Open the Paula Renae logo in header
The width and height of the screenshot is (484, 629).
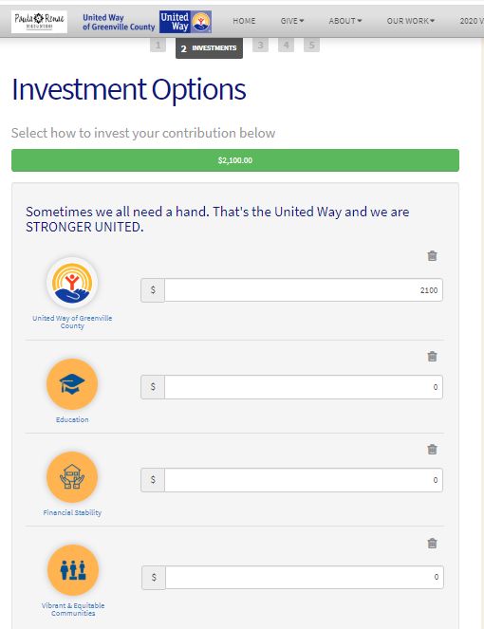(x=39, y=22)
